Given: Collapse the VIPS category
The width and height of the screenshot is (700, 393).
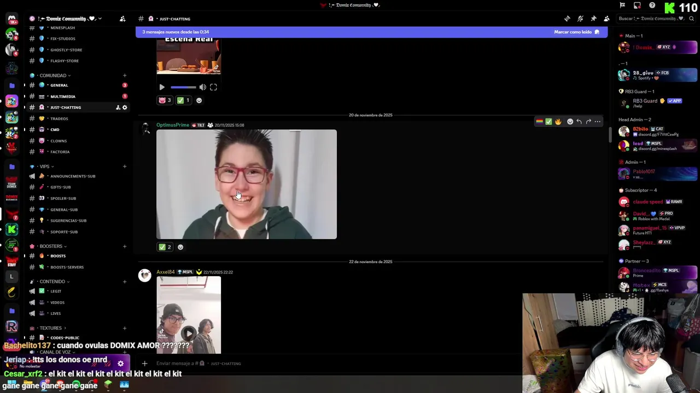Looking at the screenshot, I should pos(44,166).
